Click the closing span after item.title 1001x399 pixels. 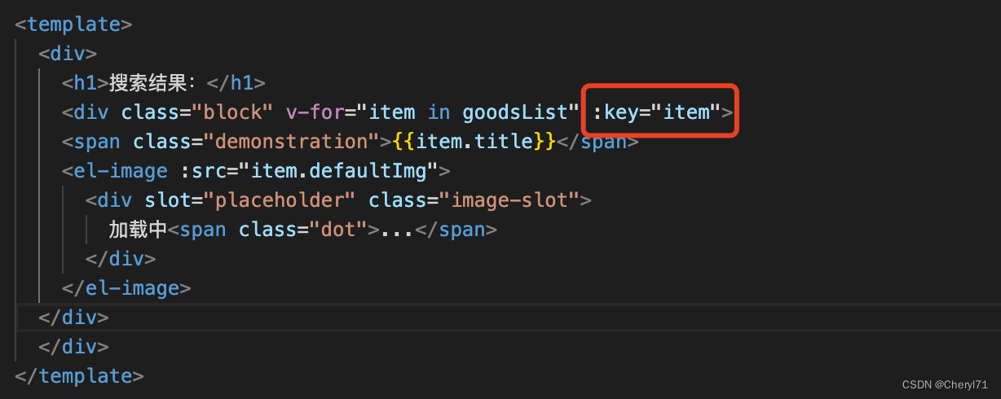click(x=598, y=141)
